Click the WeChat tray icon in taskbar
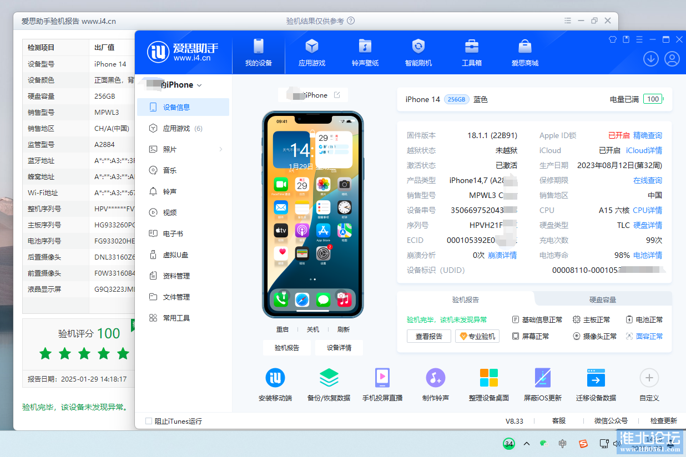The width and height of the screenshot is (686, 457). (544, 444)
